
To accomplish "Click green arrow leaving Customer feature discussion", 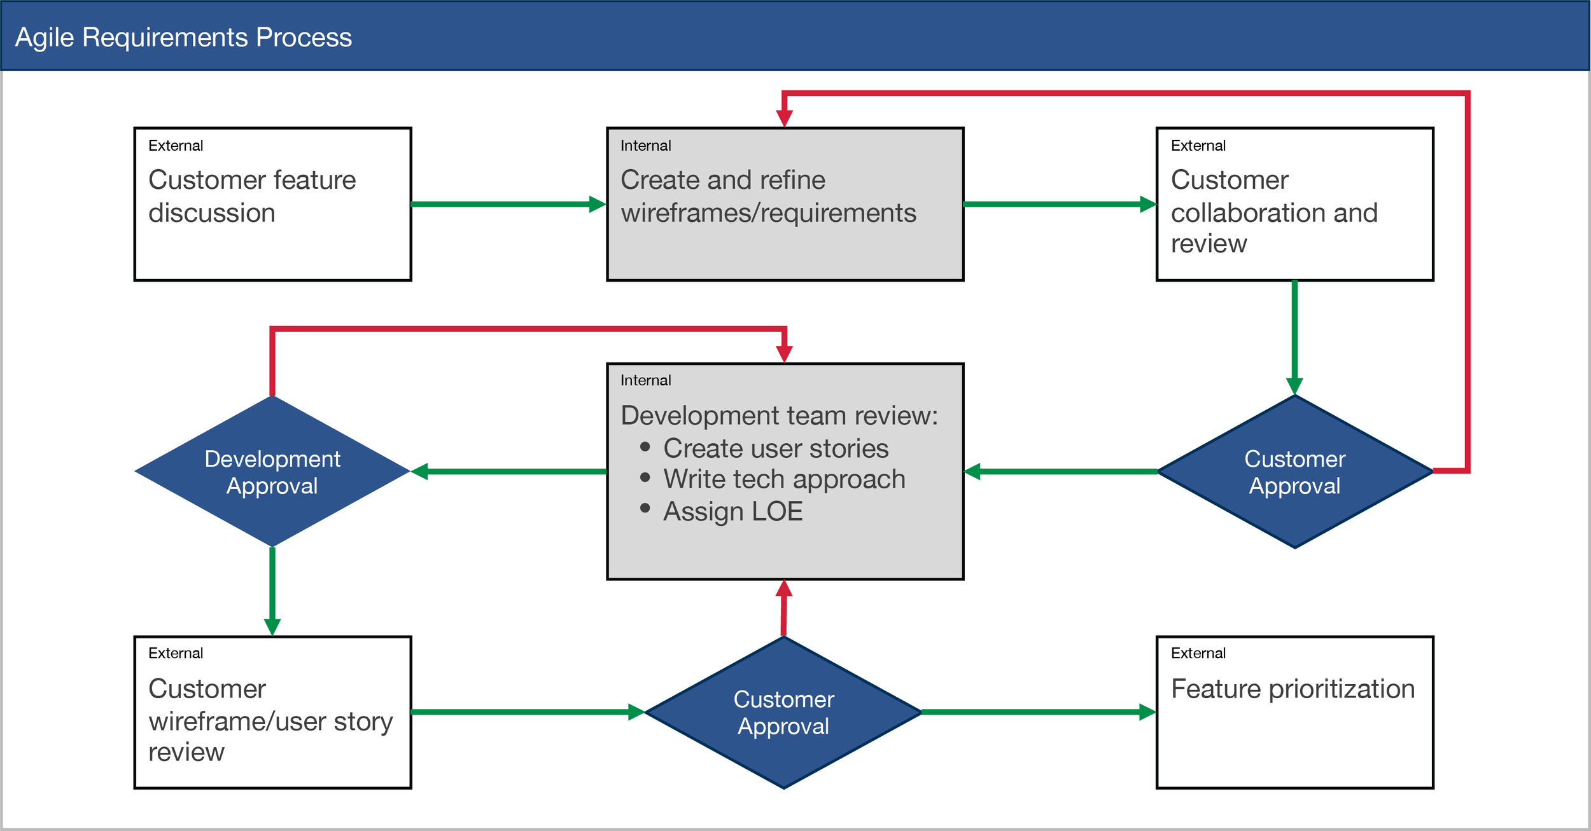I will 507,204.
